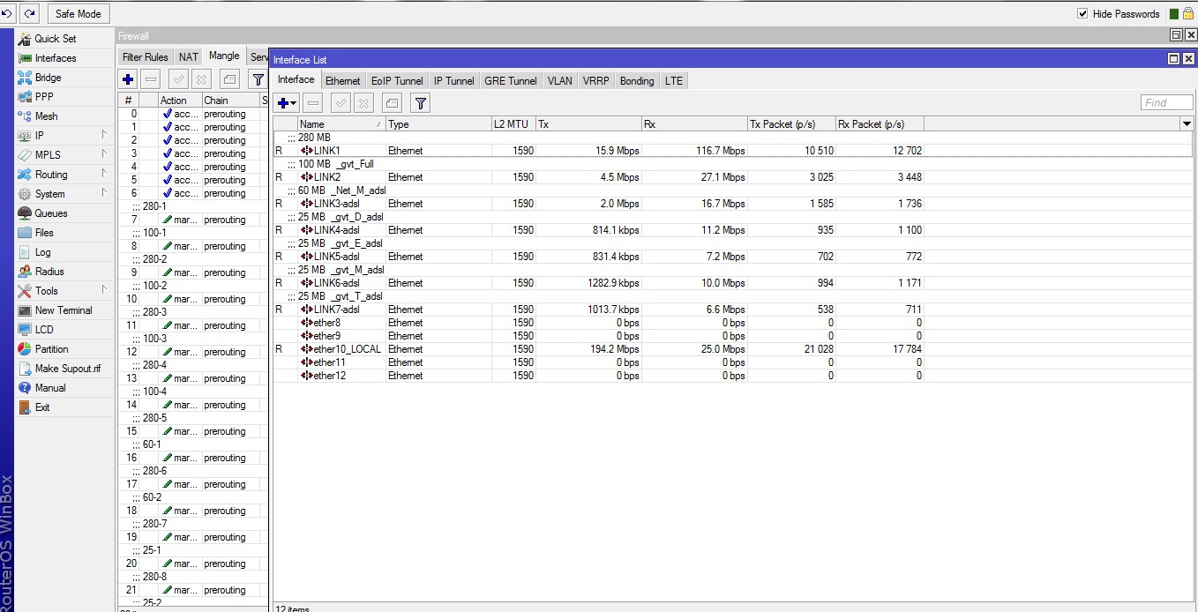This screenshot has width=1198, height=612.
Task: Switch to the GRE Tunnel tab
Action: pyautogui.click(x=511, y=80)
